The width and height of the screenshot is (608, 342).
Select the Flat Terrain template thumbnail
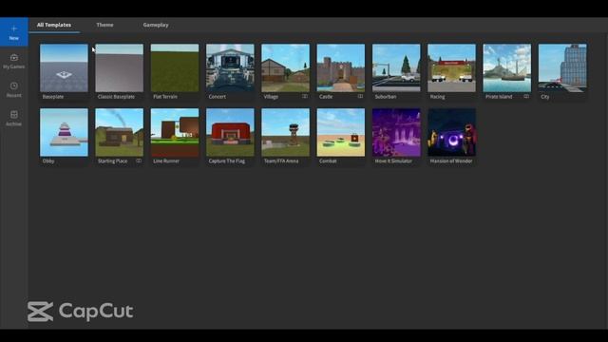click(175, 67)
